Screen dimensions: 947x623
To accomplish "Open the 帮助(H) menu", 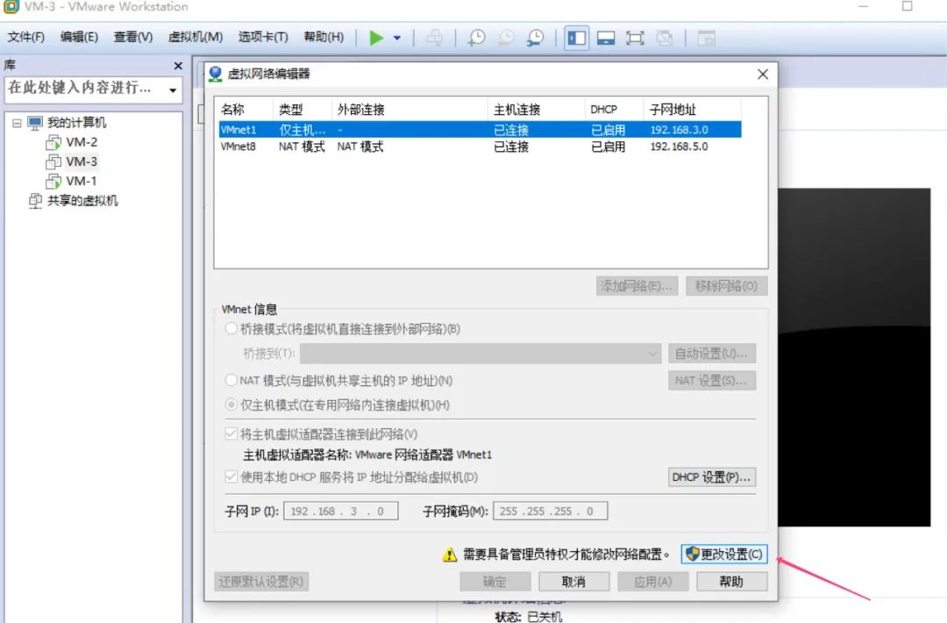I will pos(324,37).
